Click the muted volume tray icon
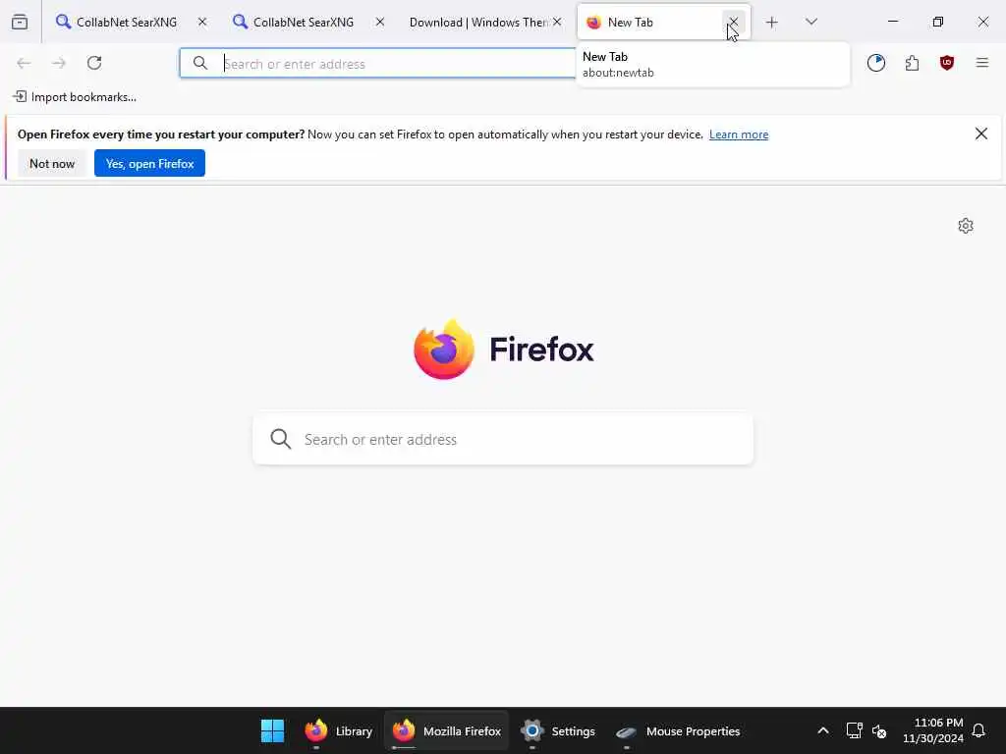The width and height of the screenshot is (1006, 754). [879, 730]
